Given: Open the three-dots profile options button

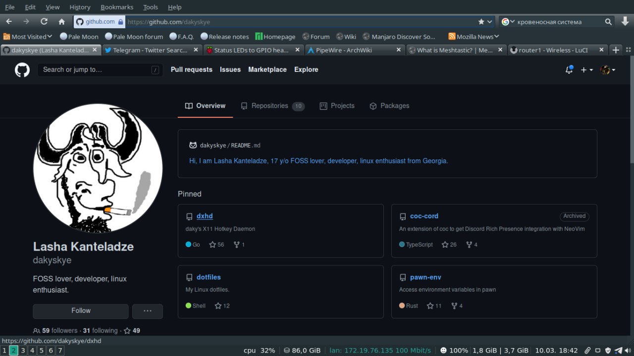Looking at the screenshot, I should click(x=147, y=311).
